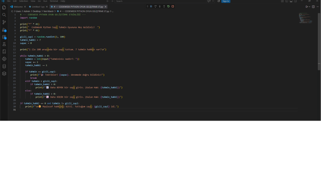This screenshot has width=321, height=180.
Task: Open the Run and Debug view
Action: click(x=4, y=30)
